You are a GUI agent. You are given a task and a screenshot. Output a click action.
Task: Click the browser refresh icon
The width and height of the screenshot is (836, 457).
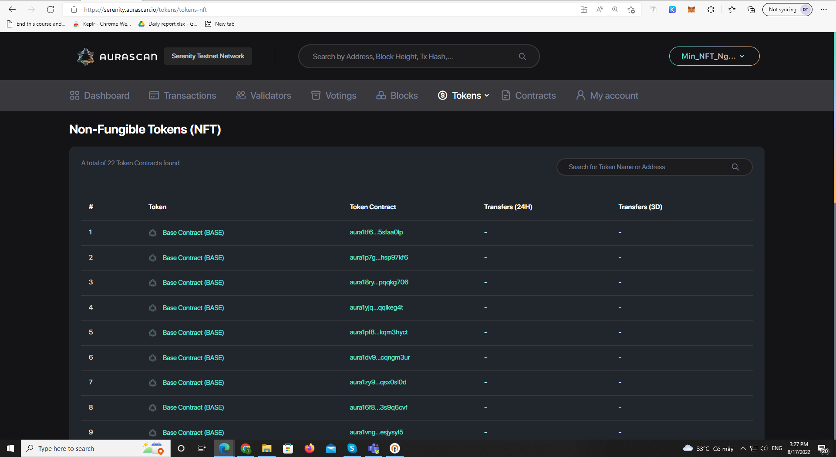[x=51, y=10]
